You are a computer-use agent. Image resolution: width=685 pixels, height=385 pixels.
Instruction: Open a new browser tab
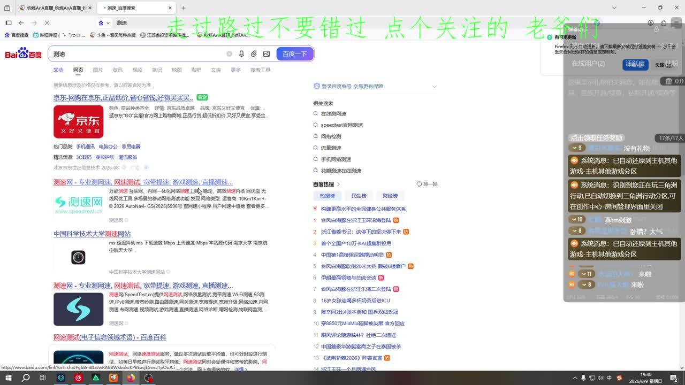[x=184, y=8]
